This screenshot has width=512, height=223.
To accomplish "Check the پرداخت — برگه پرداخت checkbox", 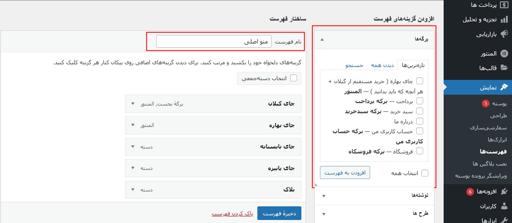I will pyautogui.click(x=420, y=101).
